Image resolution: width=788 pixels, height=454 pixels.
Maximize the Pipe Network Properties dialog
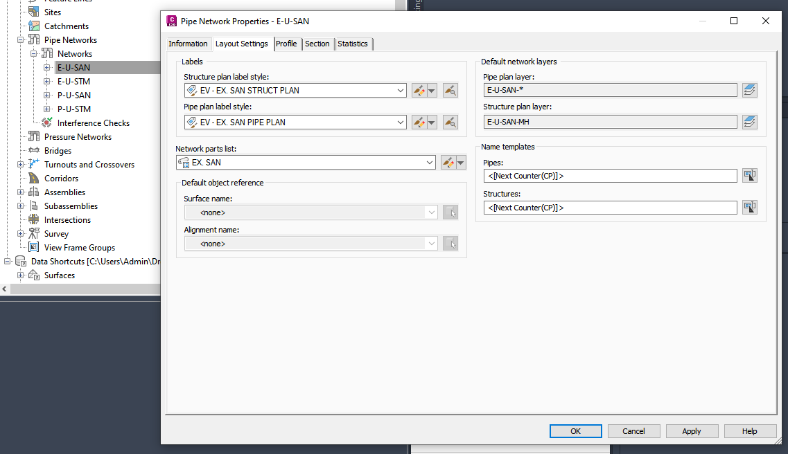coord(734,21)
